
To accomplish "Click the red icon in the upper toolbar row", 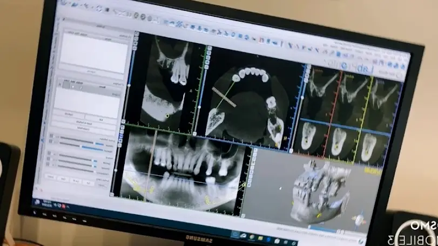I will coord(261,40).
